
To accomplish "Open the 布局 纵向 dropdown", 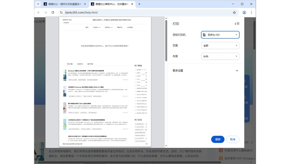I will coord(220,56).
